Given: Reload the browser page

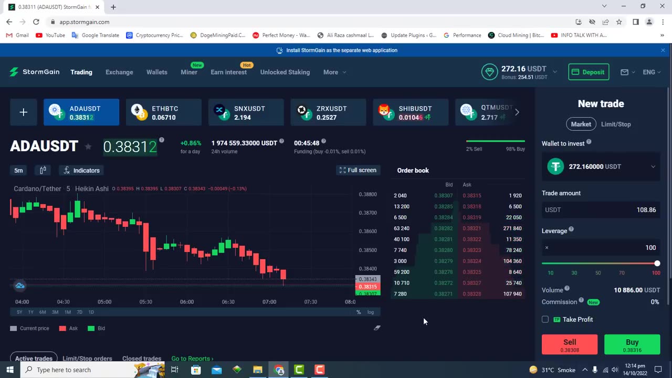Looking at the screenshot, I should click(36, 22).
